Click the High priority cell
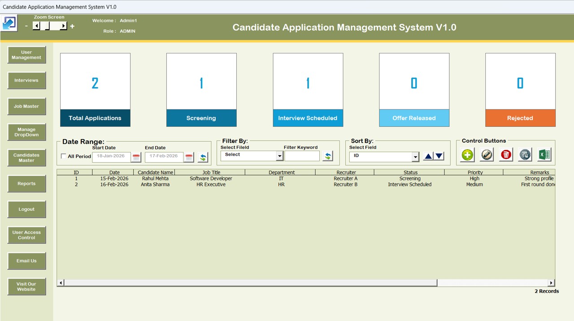Screen dimensions: 574x321 click(x=474, y=178)
